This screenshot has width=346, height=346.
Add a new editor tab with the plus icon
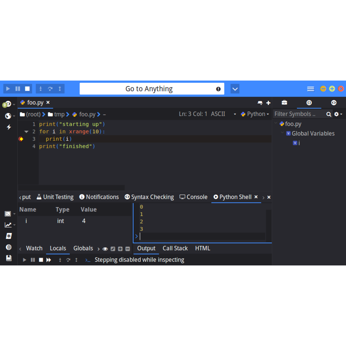(x=268, y=103)
